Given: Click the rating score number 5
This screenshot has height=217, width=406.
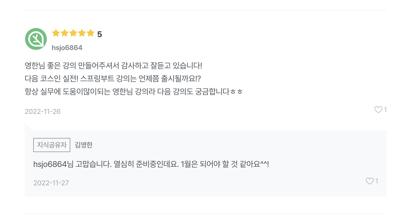Looking at the screenshot, I should coord(99,34).
